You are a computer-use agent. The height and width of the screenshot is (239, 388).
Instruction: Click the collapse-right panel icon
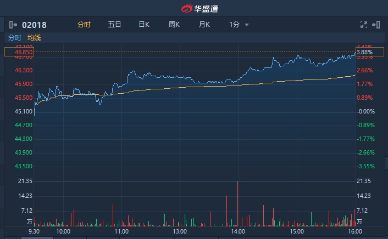[x=376, y=25]
